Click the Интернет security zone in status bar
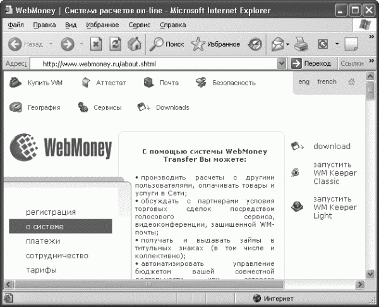This screenshot has width=379, height=307. (273, 299)
